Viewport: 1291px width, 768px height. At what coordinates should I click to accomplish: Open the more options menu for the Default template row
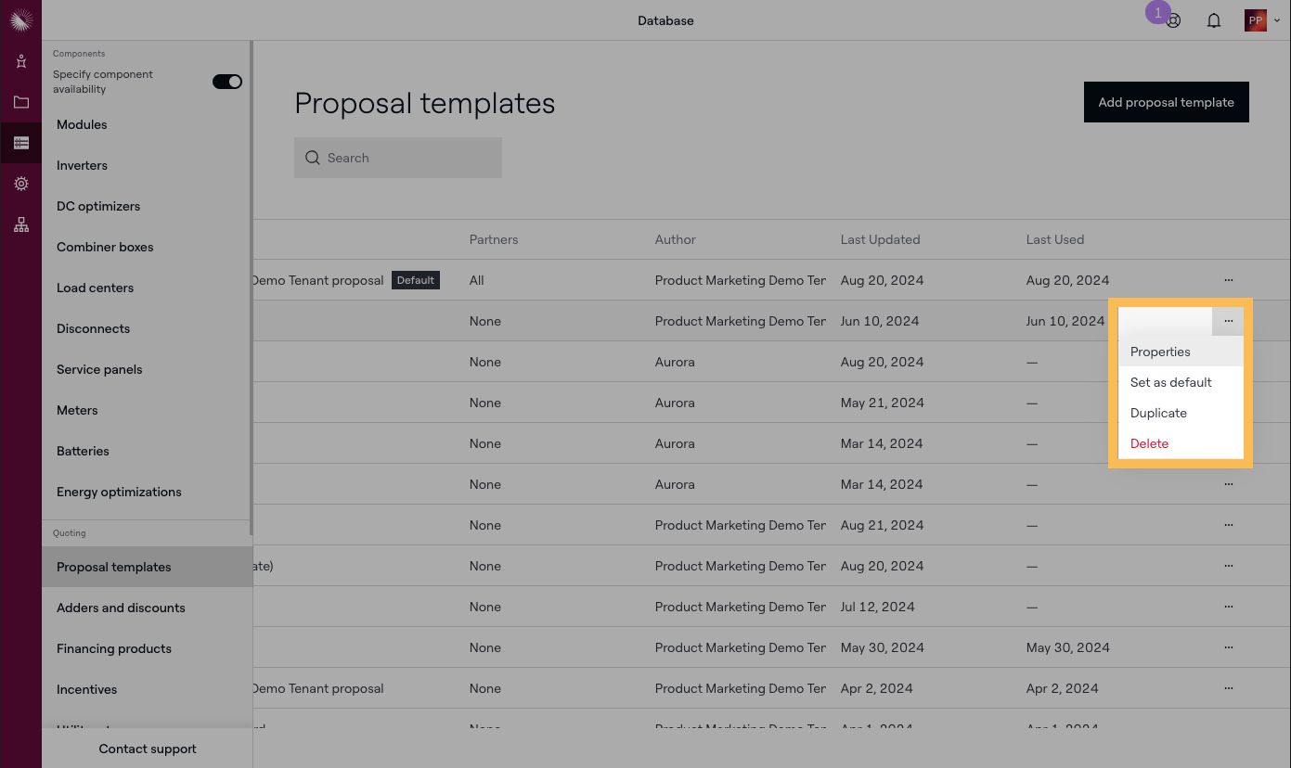pyautogui.click(x=1228, y=280)
